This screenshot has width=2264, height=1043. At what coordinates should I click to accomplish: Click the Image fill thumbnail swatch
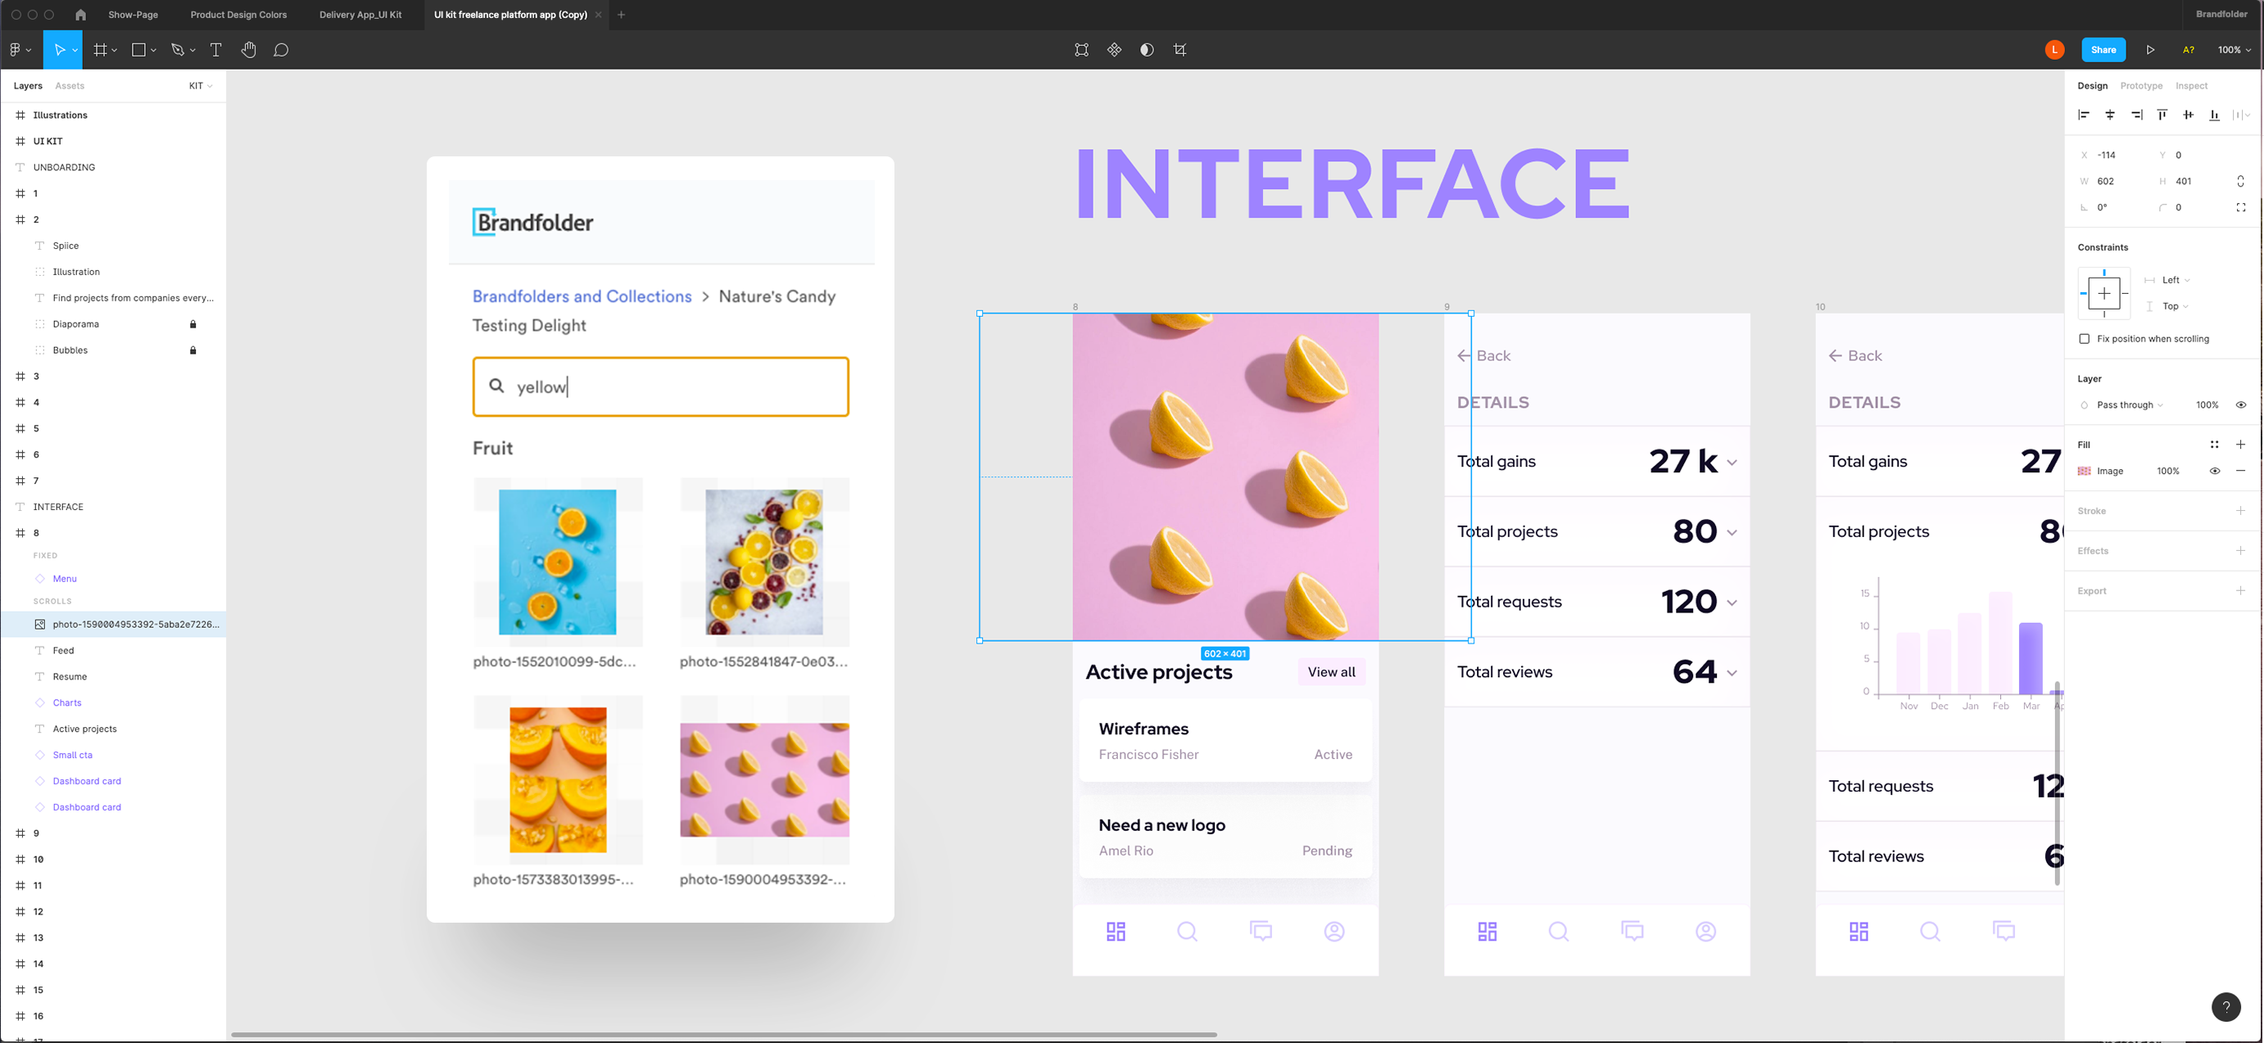pos(2083,471)
